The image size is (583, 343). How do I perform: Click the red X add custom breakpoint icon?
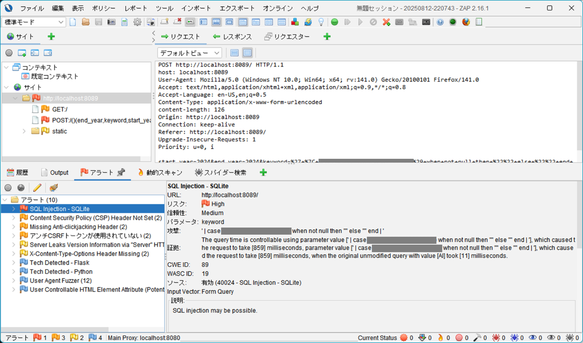tap(386, 22)
